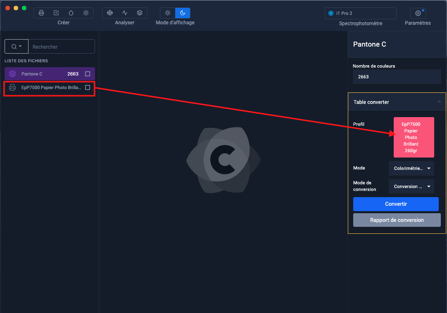The height and width of the screenshot is (313, 447).
Task: Open the search filter dropdown
Action: pos(17,46)
